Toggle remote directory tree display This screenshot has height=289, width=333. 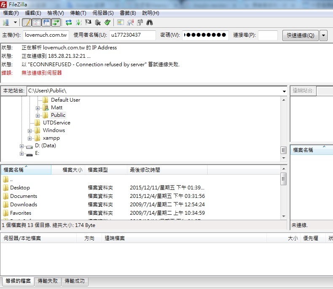coord(46,22)
